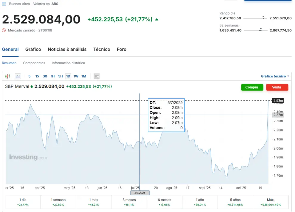Choose the 1H chart interval

click(x=53, y=76)
